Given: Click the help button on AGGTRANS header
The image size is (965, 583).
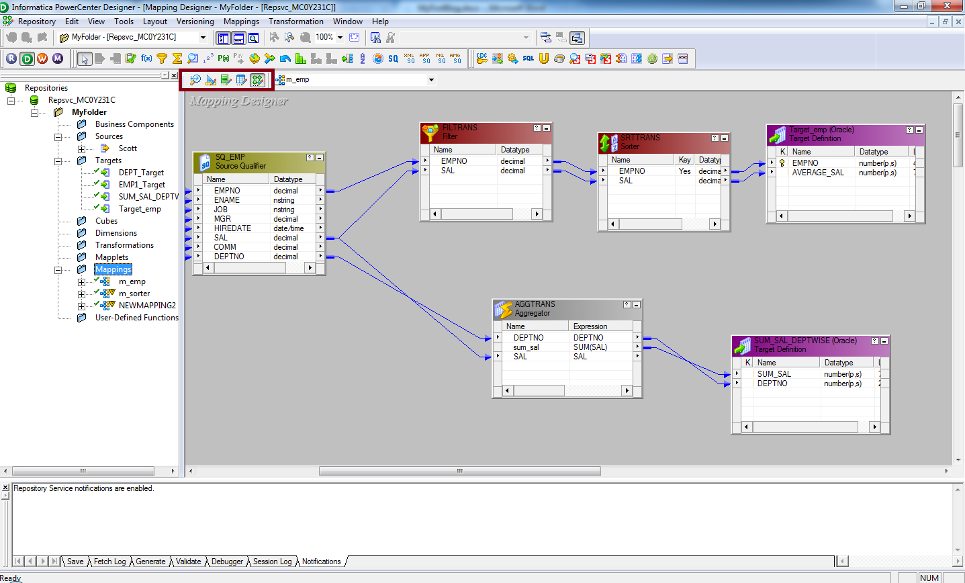Looking at the screenshot, I should (625, 304).
